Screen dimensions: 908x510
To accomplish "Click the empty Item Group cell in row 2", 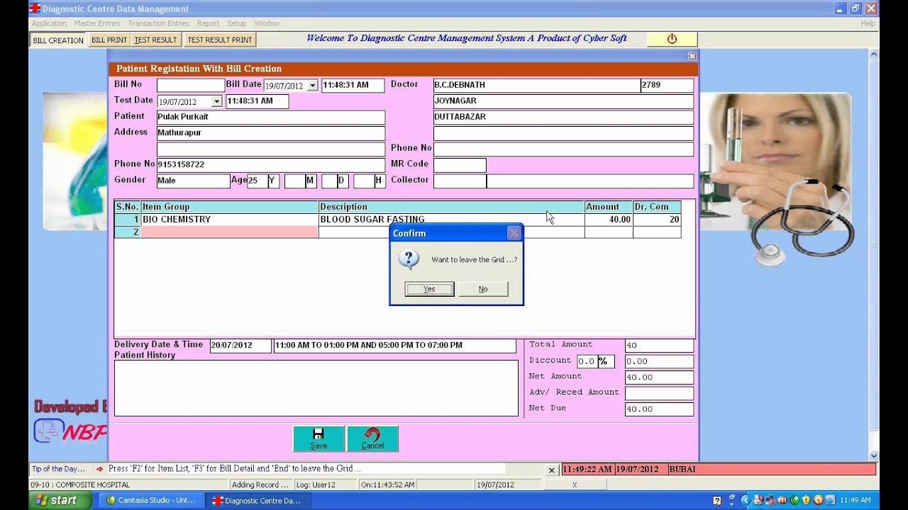I will click(229, 232).
